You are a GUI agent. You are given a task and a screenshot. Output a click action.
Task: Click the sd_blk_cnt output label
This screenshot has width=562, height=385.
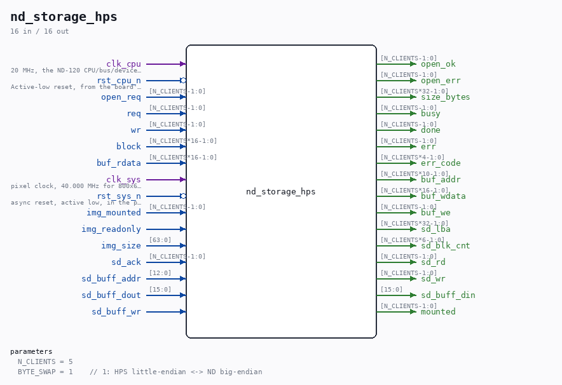coord(445,246)
